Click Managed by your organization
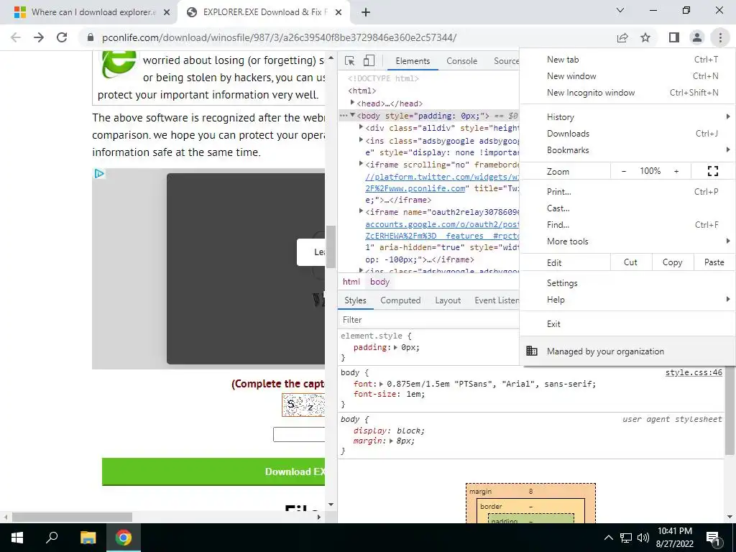 [x=627, y=351]
